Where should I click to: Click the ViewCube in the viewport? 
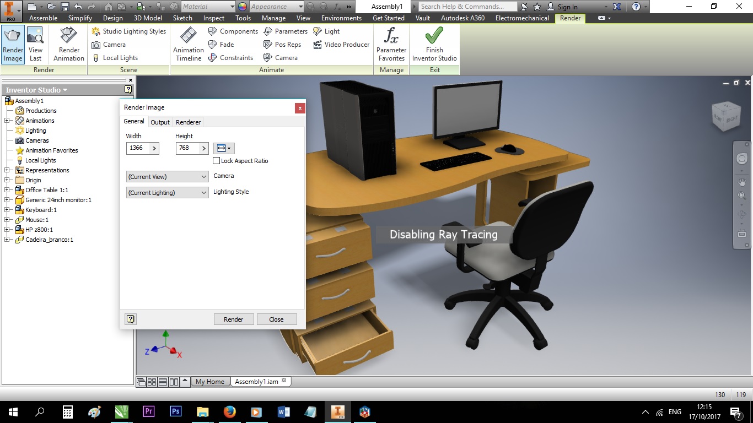coord(725,115)
